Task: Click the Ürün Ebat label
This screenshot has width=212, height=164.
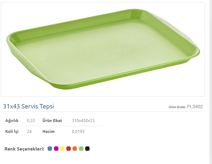Action: [x=52, y=121]
